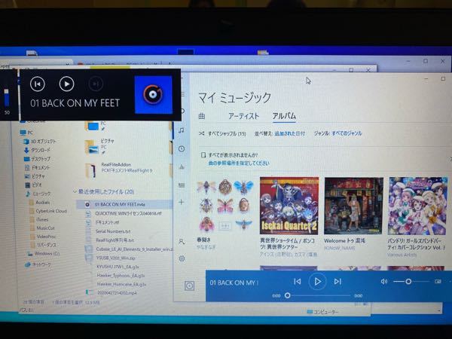This screenshot has height=339, width=452.
Task: Go to previous track in bottom player bar
Action: tap(298, 281)
